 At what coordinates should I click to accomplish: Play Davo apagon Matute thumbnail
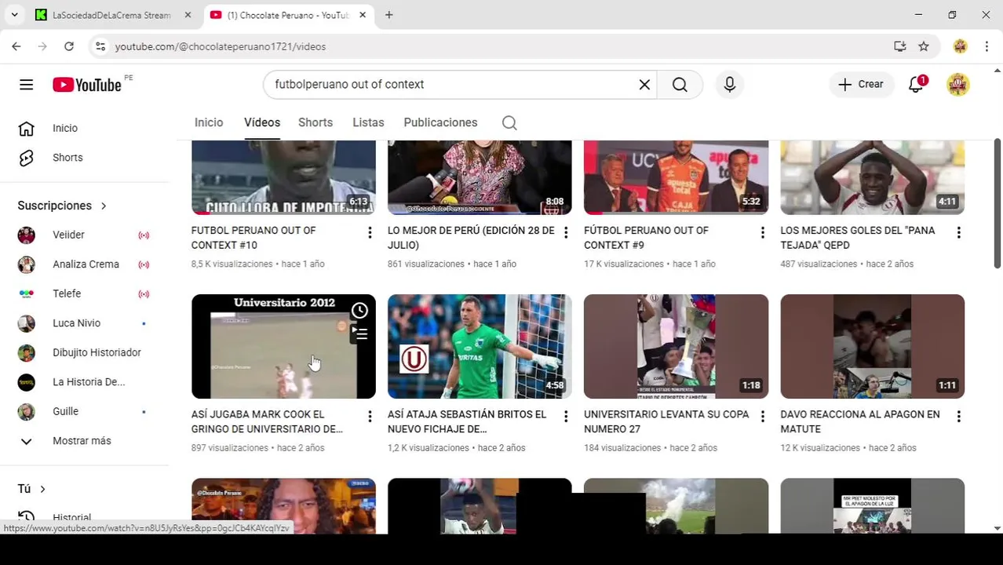click(x=872, y=346)
